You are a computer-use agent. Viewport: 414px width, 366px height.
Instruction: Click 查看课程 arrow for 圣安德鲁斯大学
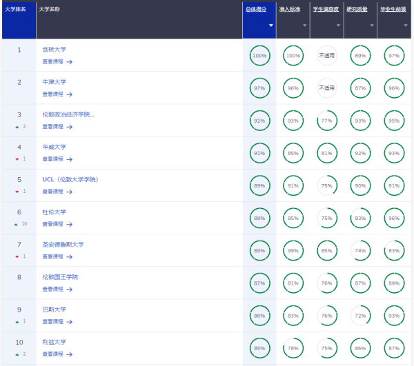point(70,257)
